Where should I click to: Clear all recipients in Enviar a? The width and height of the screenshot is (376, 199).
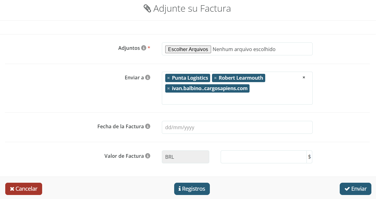coord(304,78)
